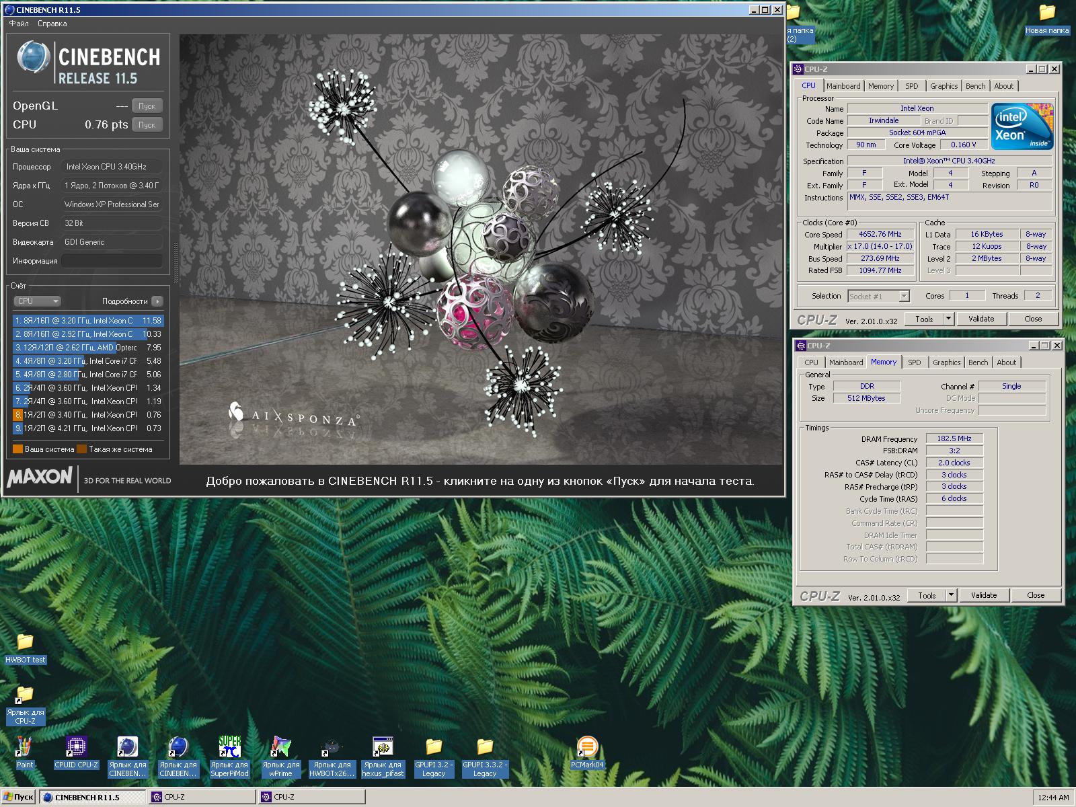This screenshot has height=807, width=1076.
Task: Select ranking row 1 with score 11.58
Action: tap(88, 321)
